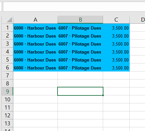
Task: Click inside the formula bar field
Action: pyautogui.click(x=74, y=7)
